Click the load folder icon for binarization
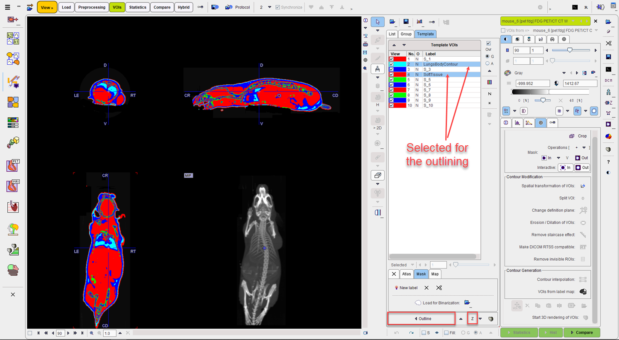Screen dimensions: 619x340 [467, 303]
